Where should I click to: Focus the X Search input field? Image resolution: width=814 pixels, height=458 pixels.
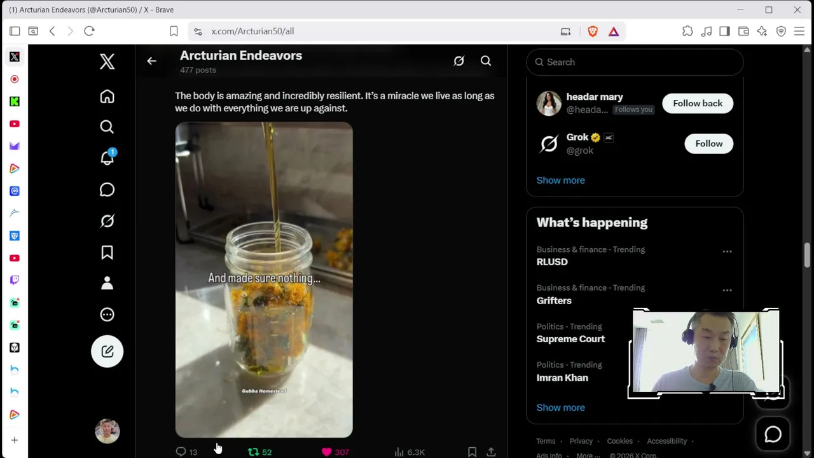[x=635, y=62]
